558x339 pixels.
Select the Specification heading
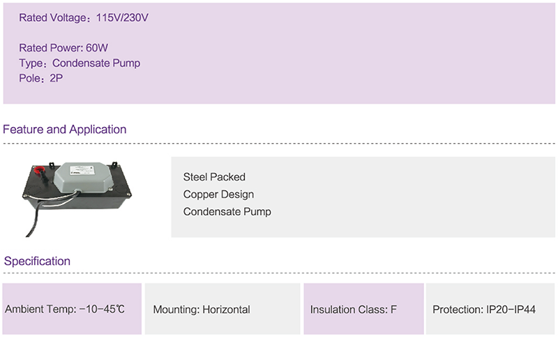click(37, 261)
